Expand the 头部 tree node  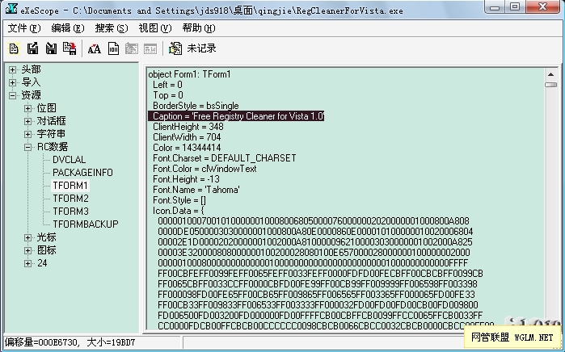13,69
